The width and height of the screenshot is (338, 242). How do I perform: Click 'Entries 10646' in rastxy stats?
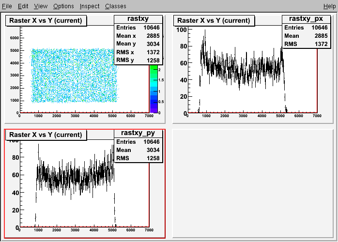138,28
